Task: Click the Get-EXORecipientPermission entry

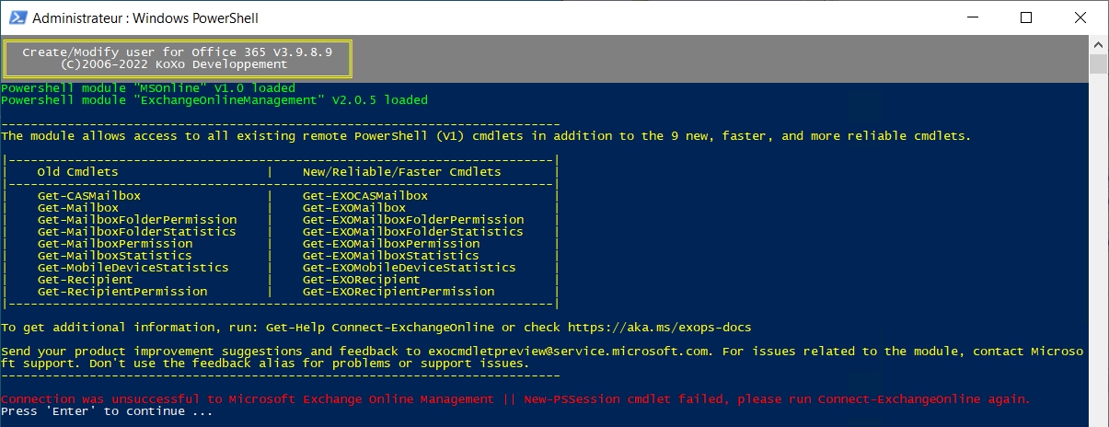Action: [x=399, y=292]
